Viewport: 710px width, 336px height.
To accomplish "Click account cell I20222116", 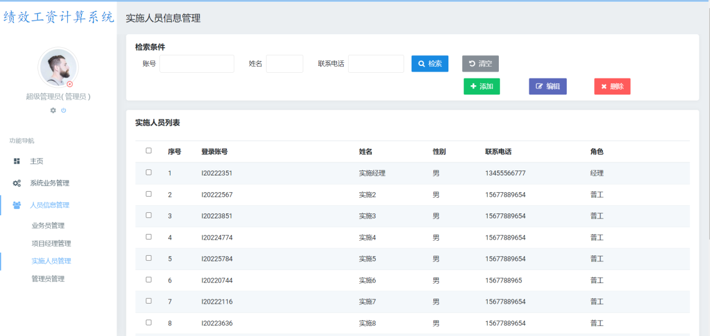I will pyautogui.click(x=217, y=302).
